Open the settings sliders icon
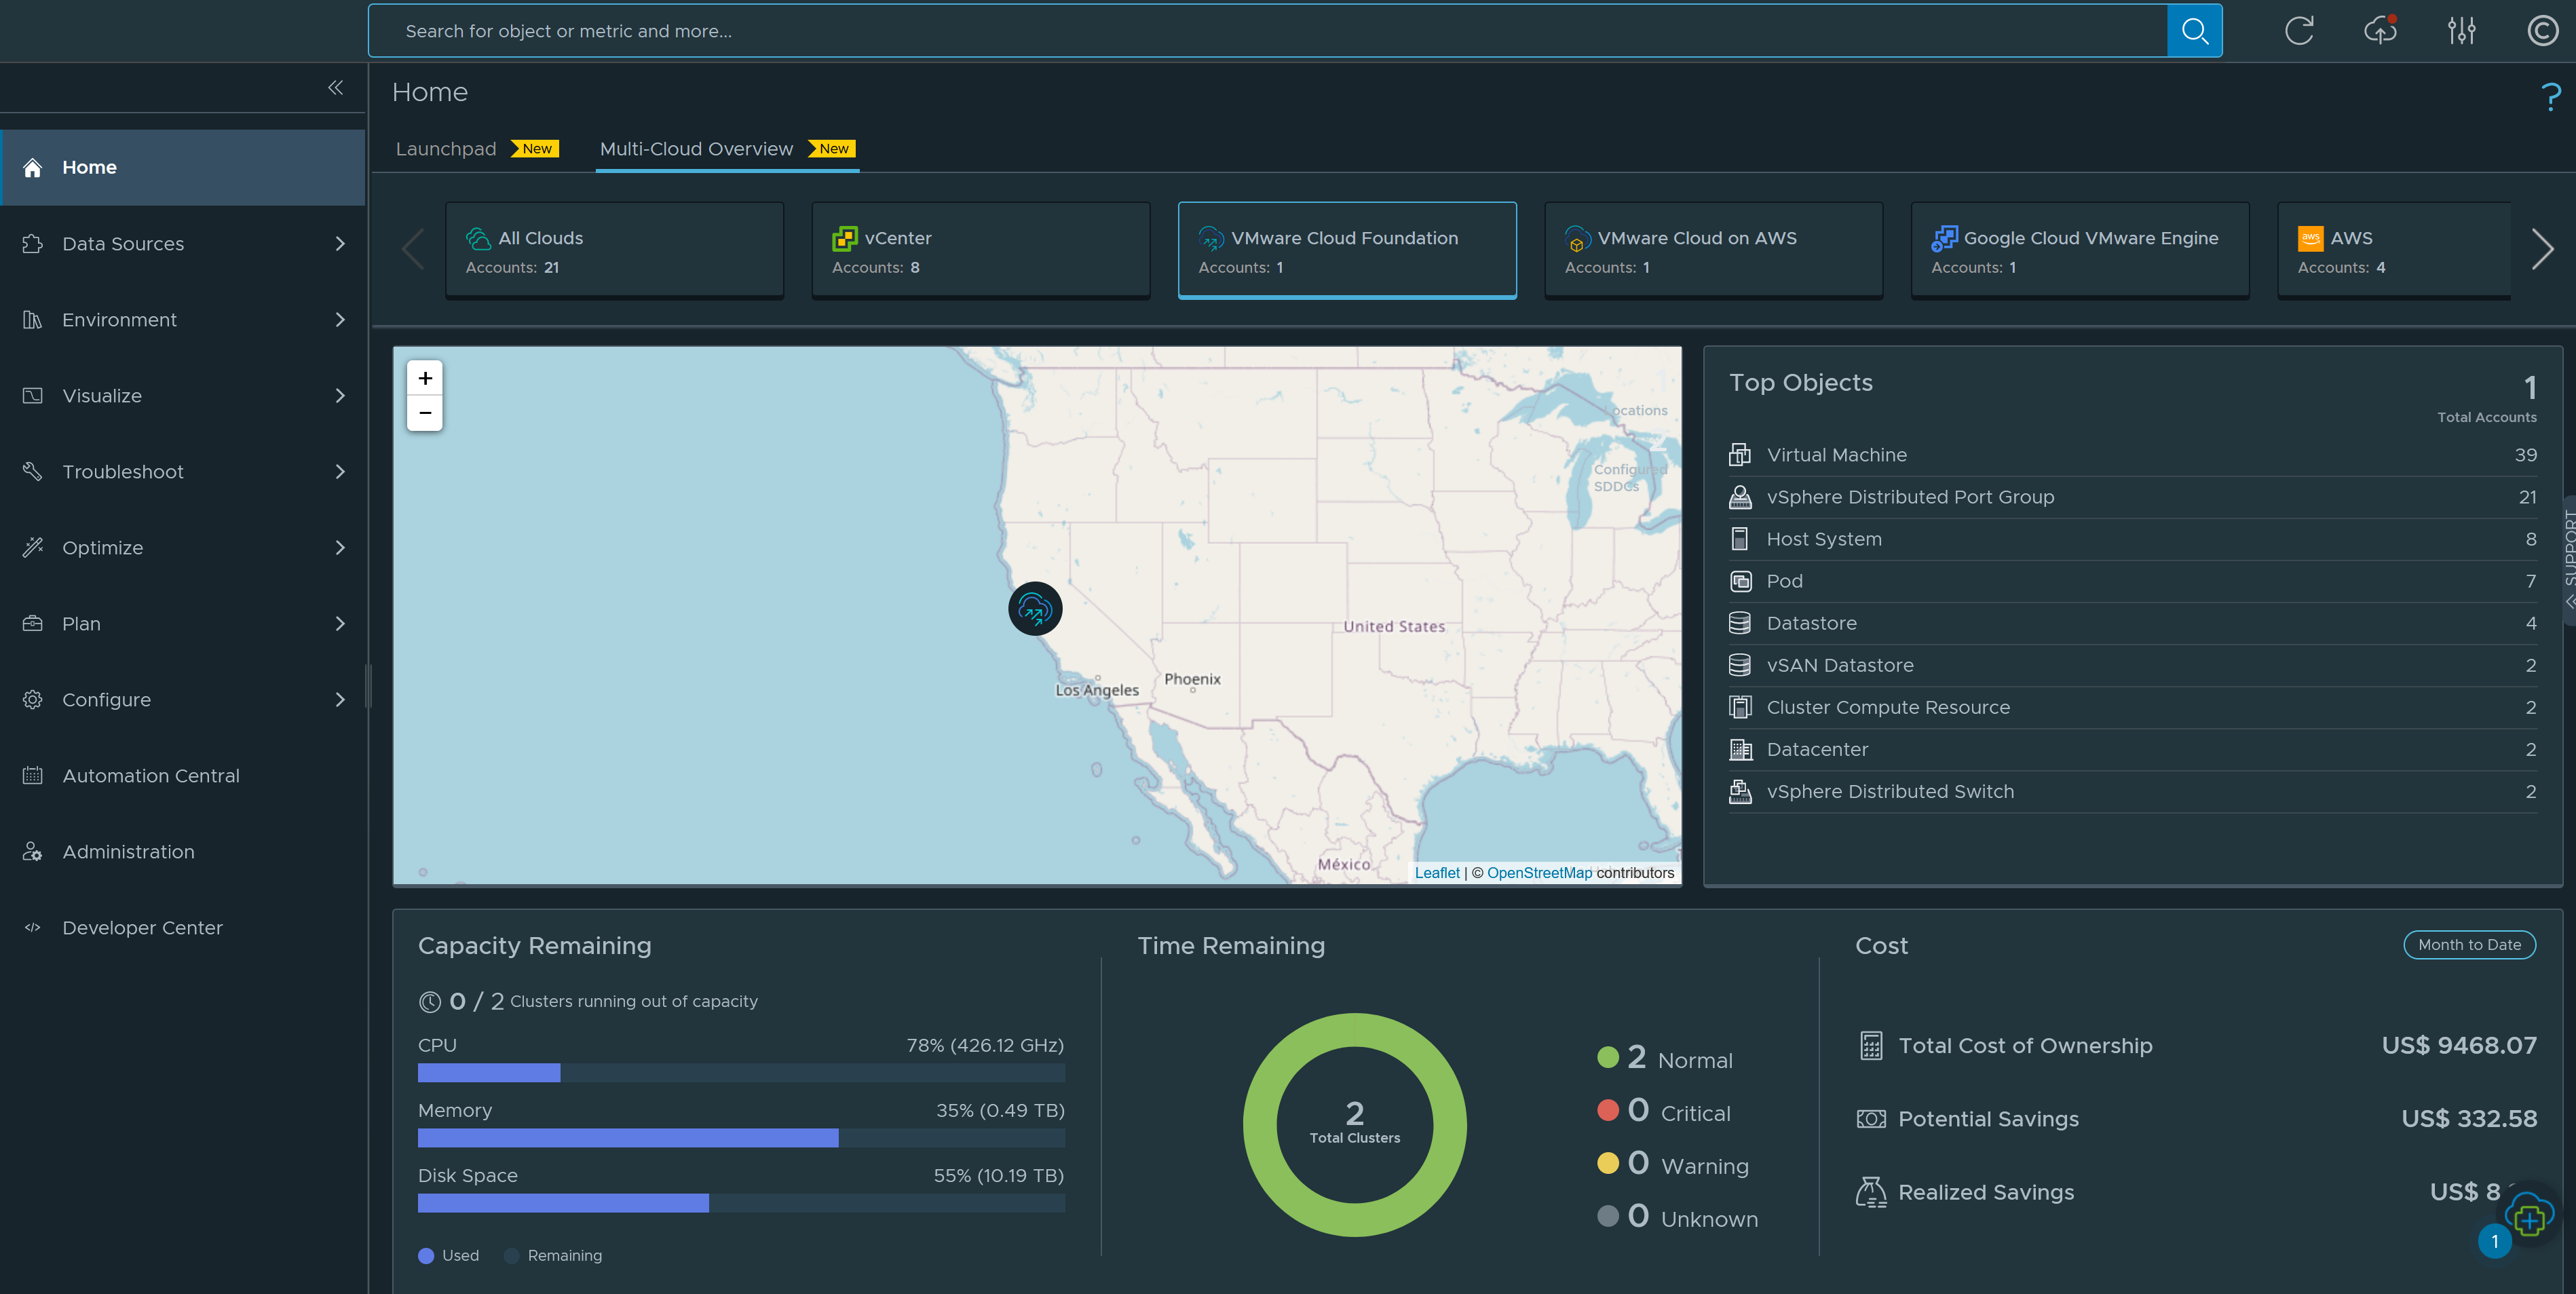The height and width of the screenshot is (1294, 2576). point(2461,31)
